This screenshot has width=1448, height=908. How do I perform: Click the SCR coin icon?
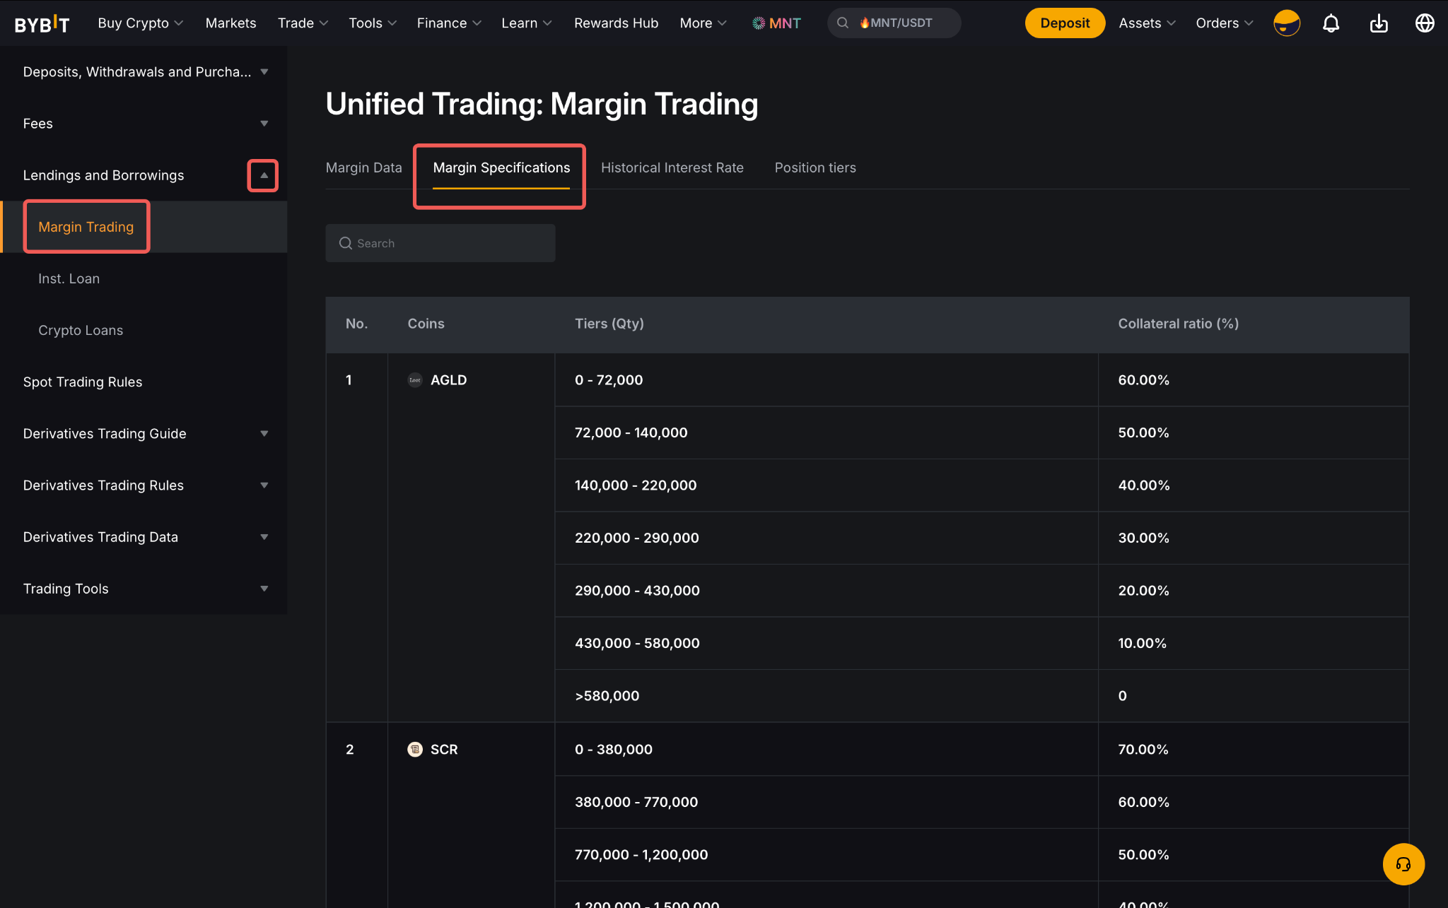[x=415, y=750]
